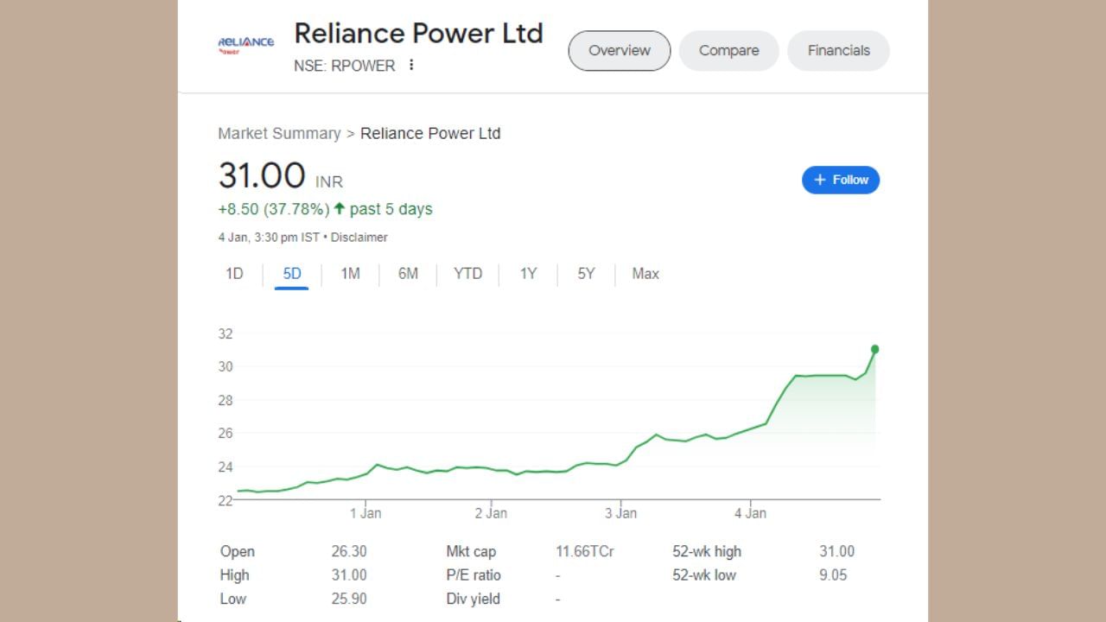Click the Low value 25.90
This screenshot has height=622, width=1106.
pos(349,599)
